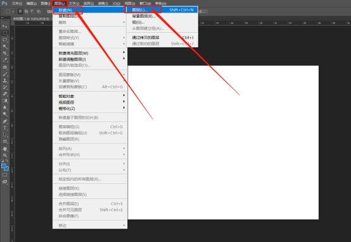Expand the 图层样式(Y) submenu
The width and height of the screenshot is (351, 242).
90,38
